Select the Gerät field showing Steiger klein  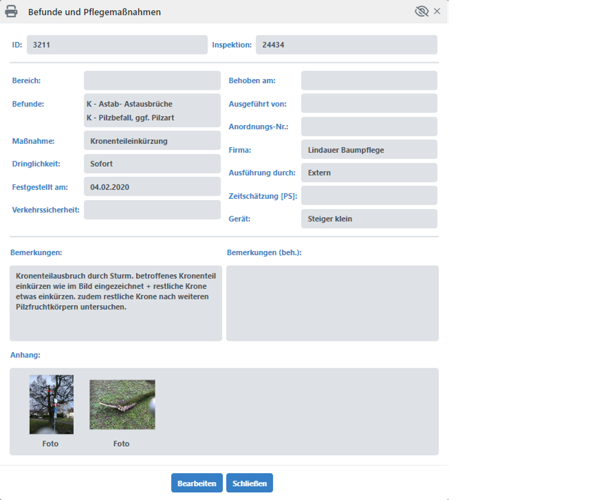369,219
